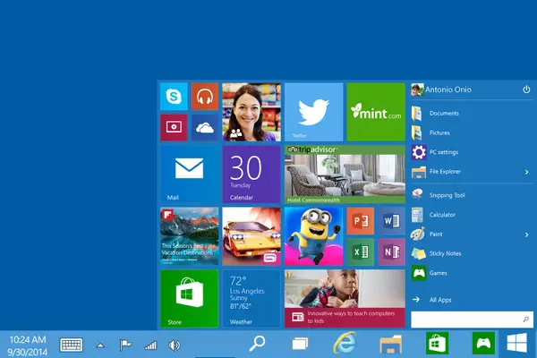Screen dimensions: 537x358
Task: Open the Mail tile
Action: [x=190, y=175]
